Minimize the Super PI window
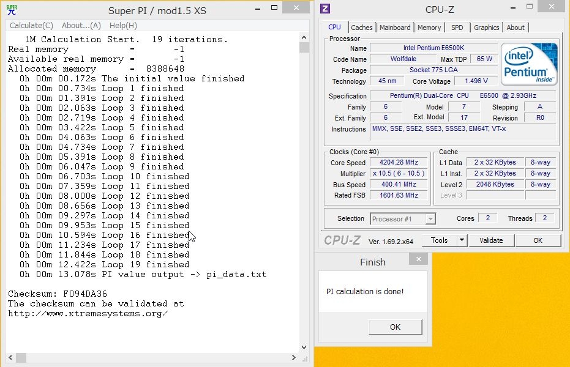Image resolution: width=570 pixels, height=367 pixels. tap(258, 9)
